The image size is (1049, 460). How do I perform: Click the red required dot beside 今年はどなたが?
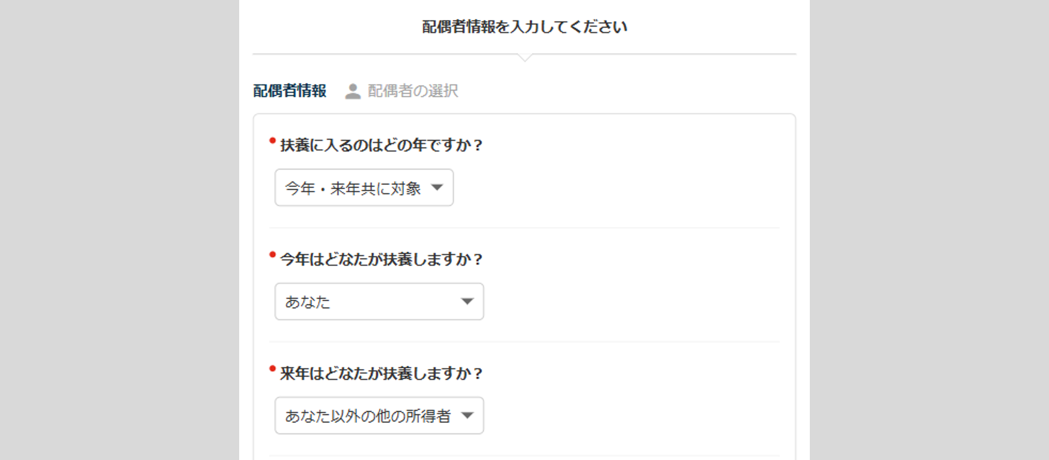[x=272, y=255]
